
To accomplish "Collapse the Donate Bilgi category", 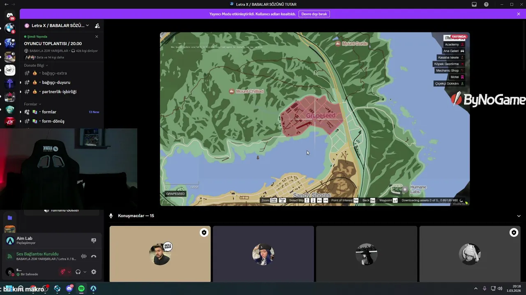I will 36,66.
